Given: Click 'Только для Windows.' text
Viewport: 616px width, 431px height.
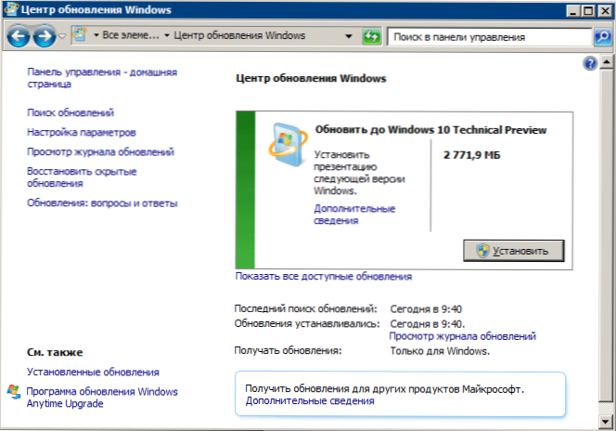Looking at the screenshot, I should [x=440, y=351].
